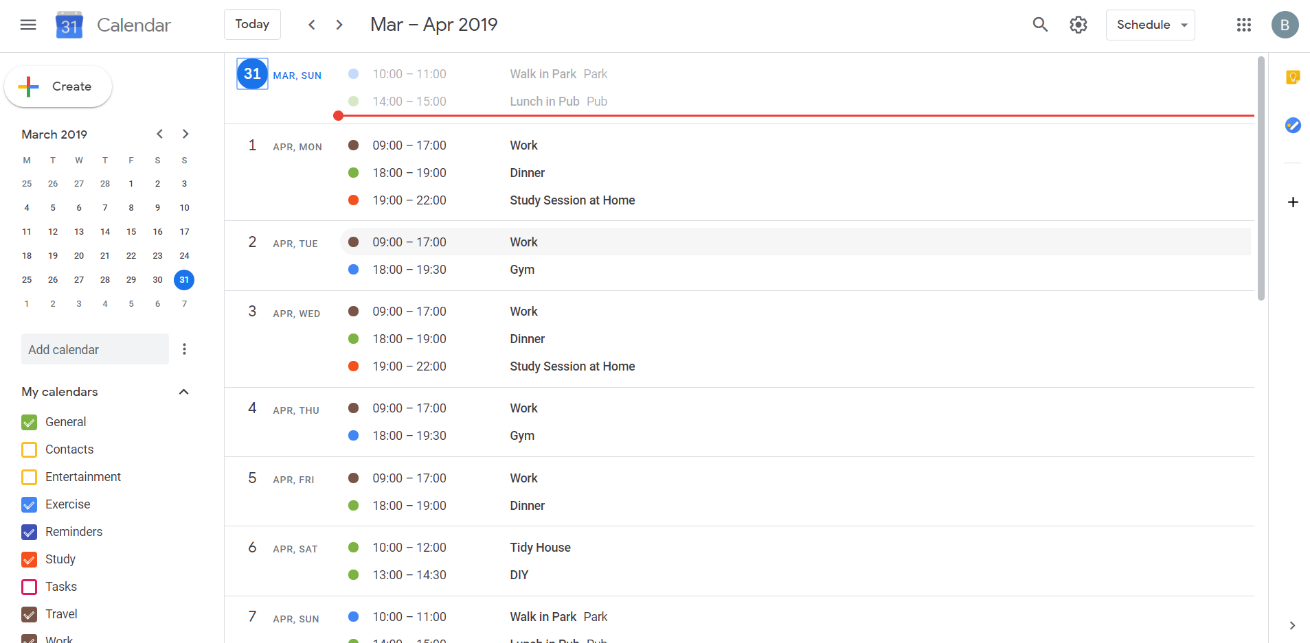The width and height of the screenshot is (1310, 643).
Task: Enable the Tasks calendar checkbox
Action: point(29,587)
